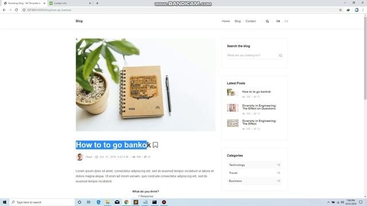Viewport: 367px width, 206px height.
Task: Open Chrome three-dot menu
Action: coord(363,10)
